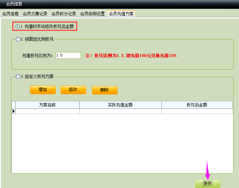Click the first row cell under 折兑后金额

(x=197, y=111)
